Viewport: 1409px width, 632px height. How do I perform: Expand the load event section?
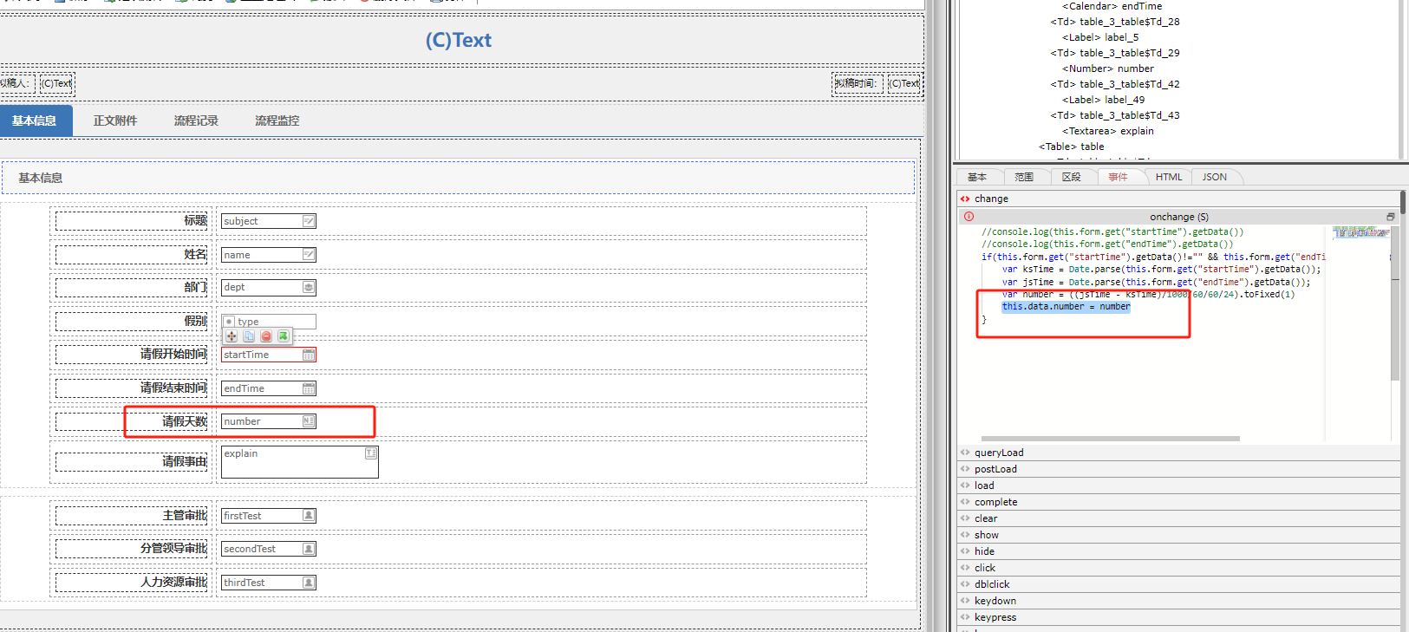965,485
